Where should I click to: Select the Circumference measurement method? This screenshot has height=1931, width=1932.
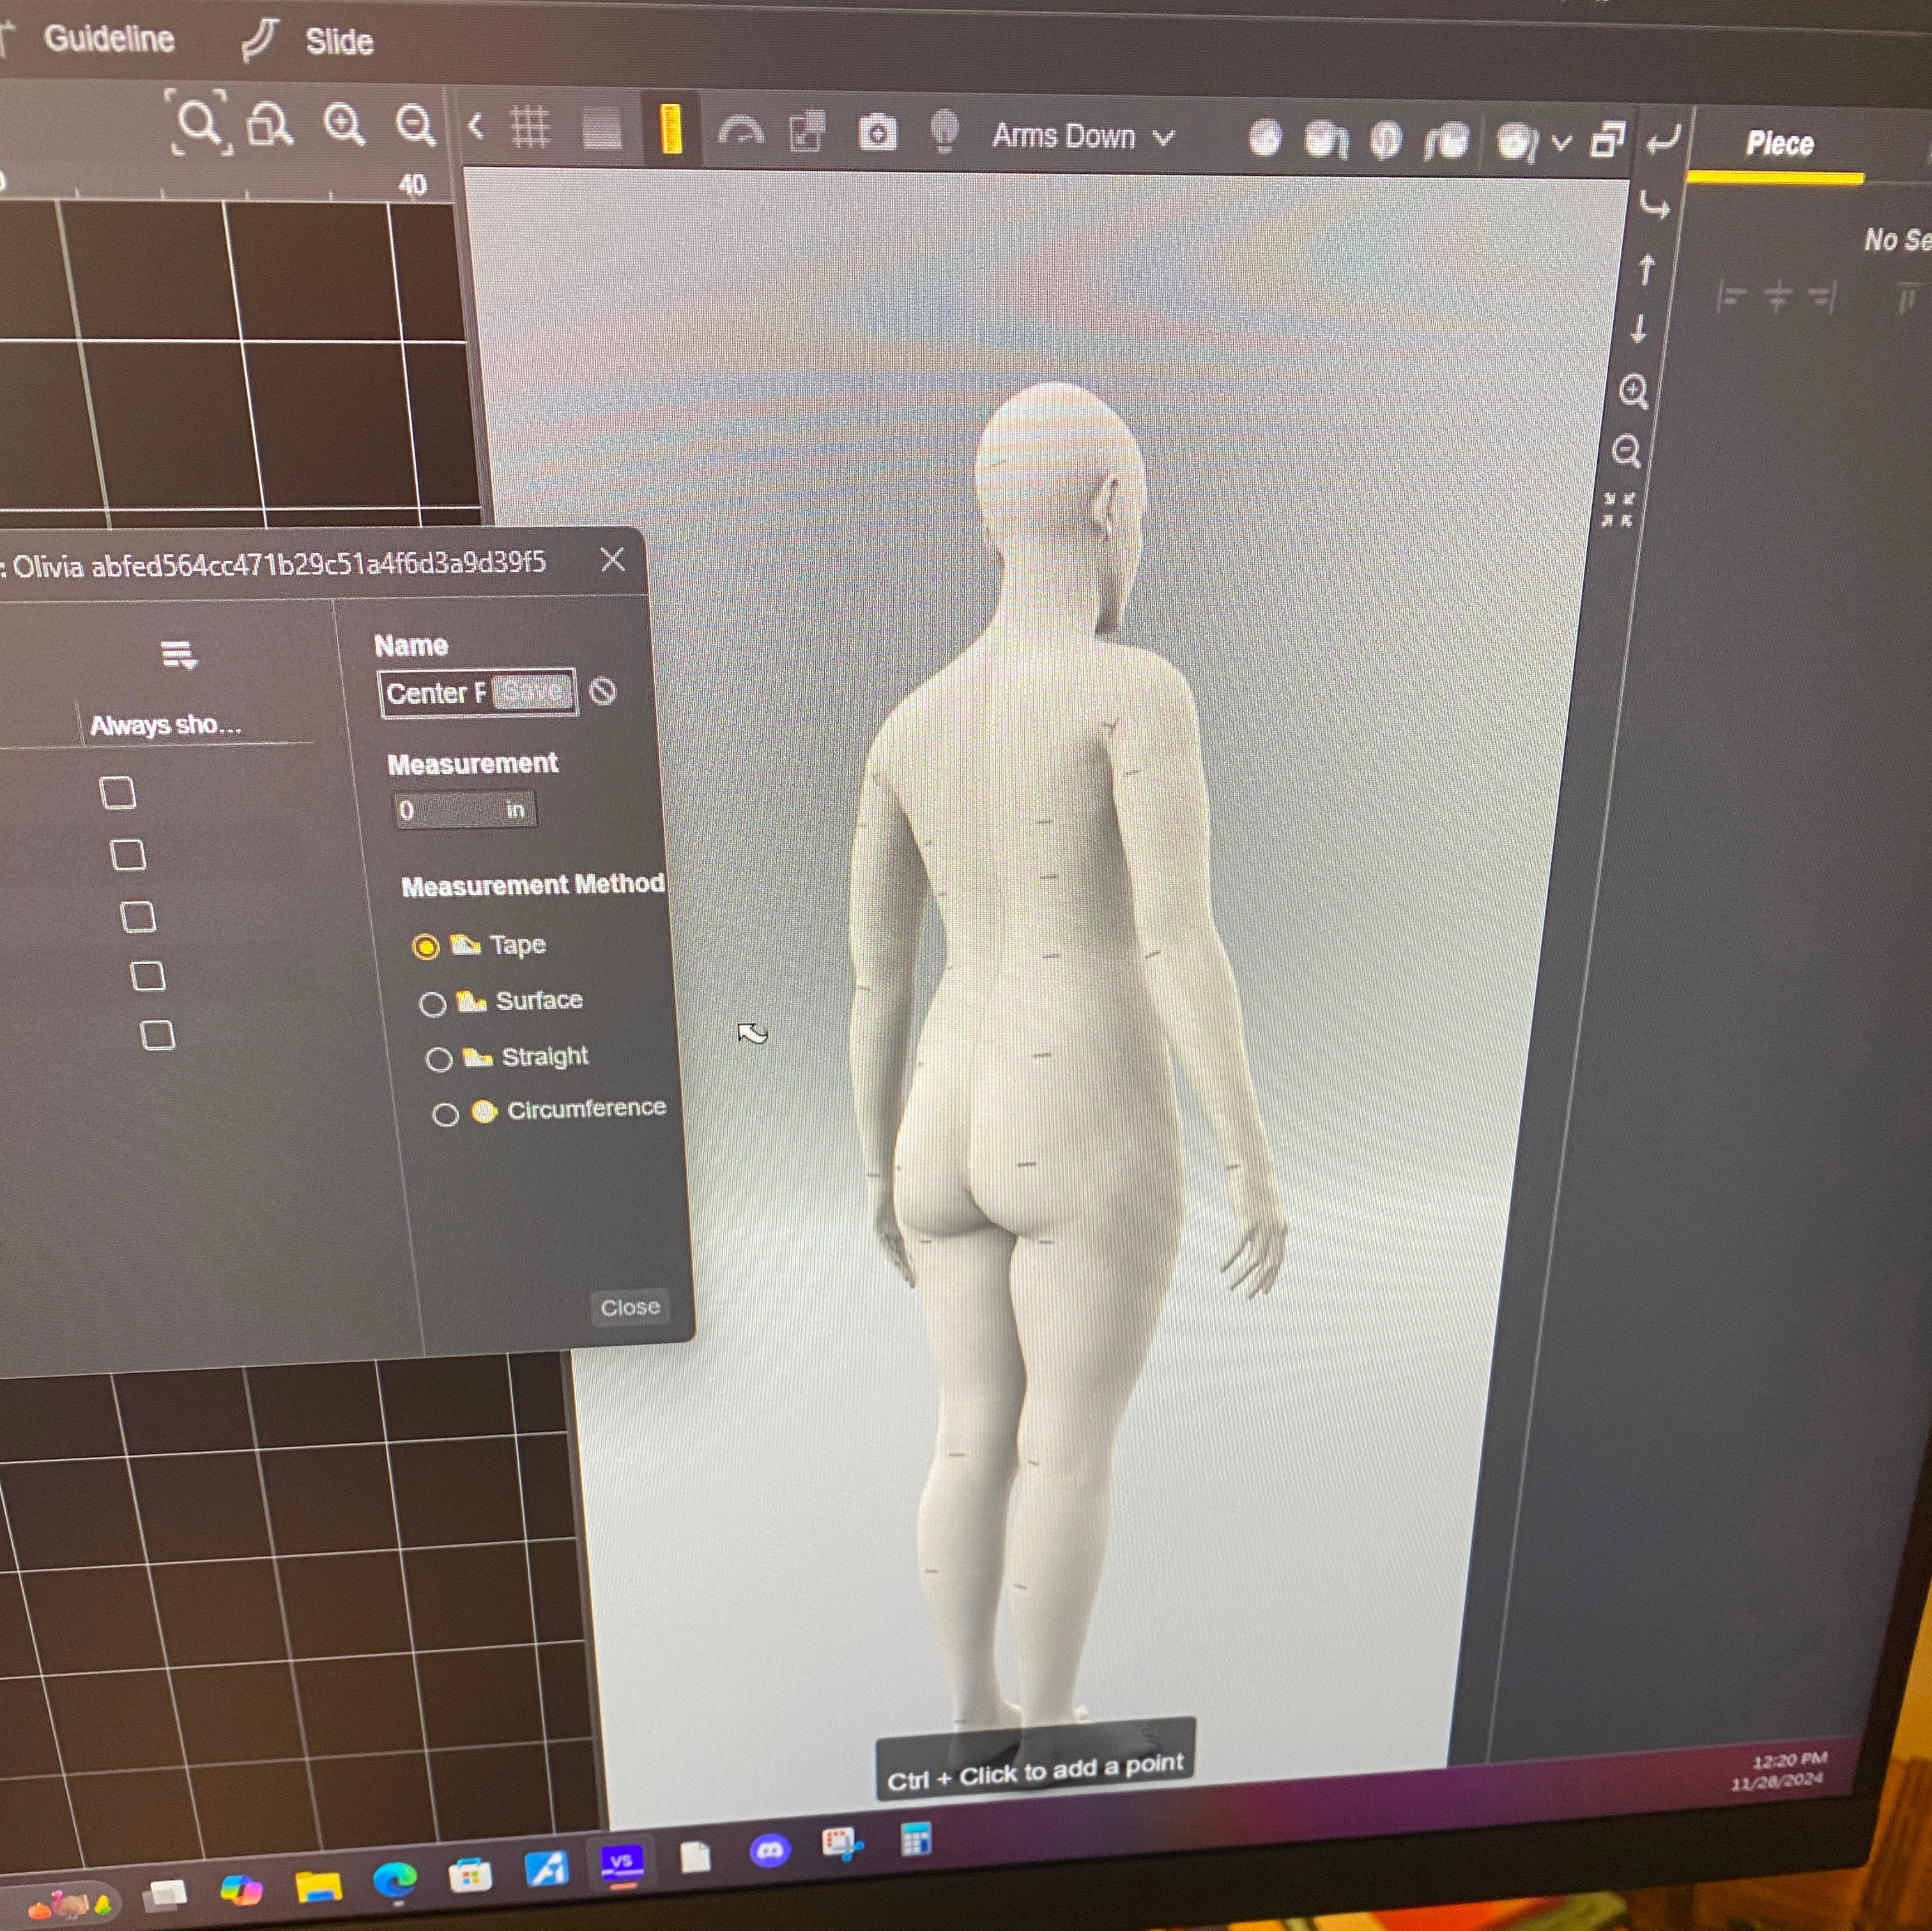point(445,1114)
